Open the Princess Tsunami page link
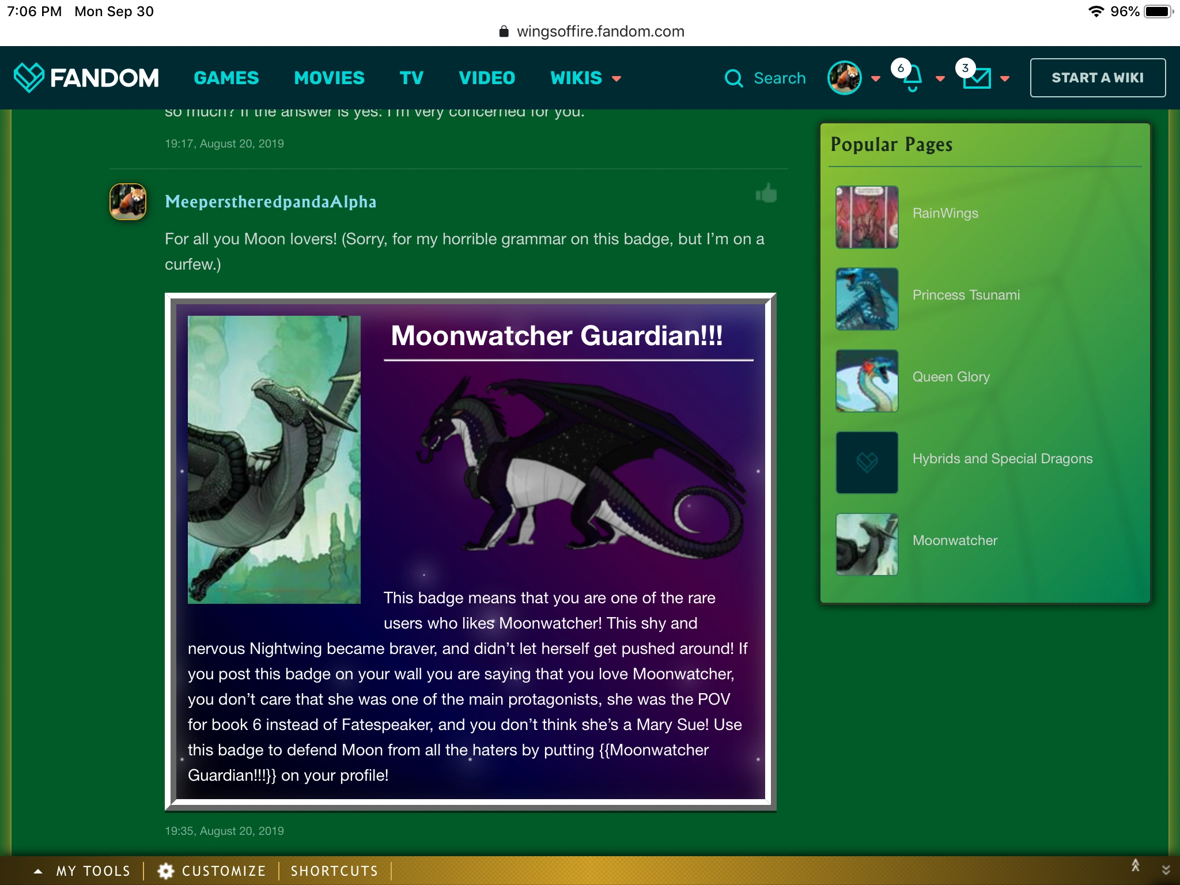The height and width of the screenshot is (885, 1180). (966, 295)
